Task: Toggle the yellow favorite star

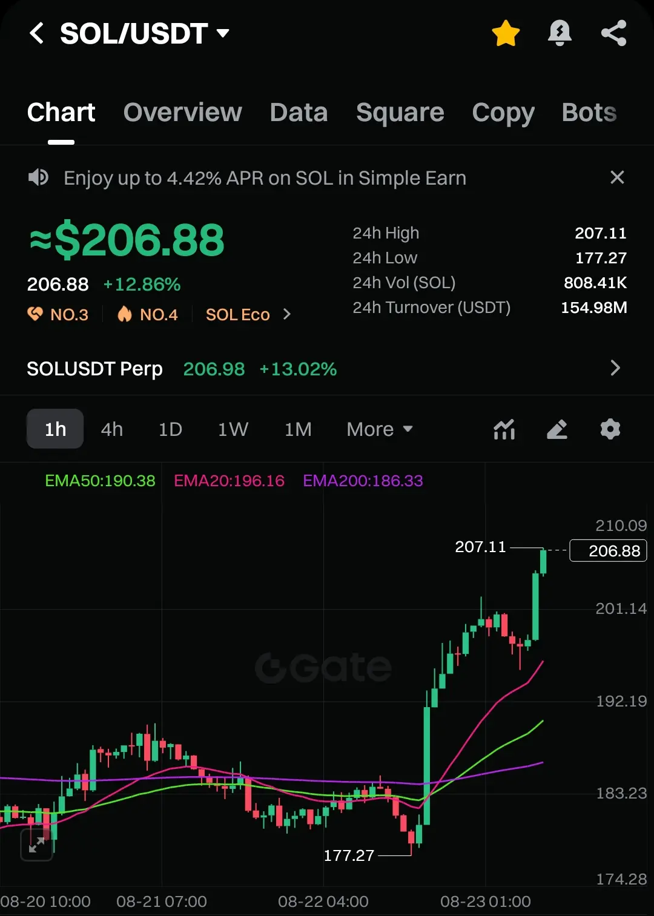Action: [506, 33]
